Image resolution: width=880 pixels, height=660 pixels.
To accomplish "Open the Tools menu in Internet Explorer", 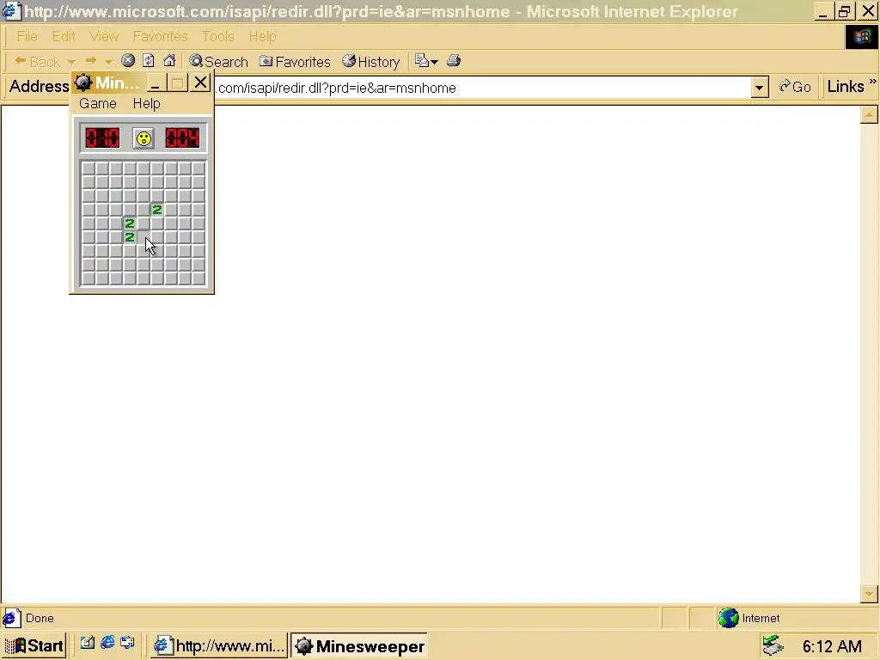I will point(217,36).
